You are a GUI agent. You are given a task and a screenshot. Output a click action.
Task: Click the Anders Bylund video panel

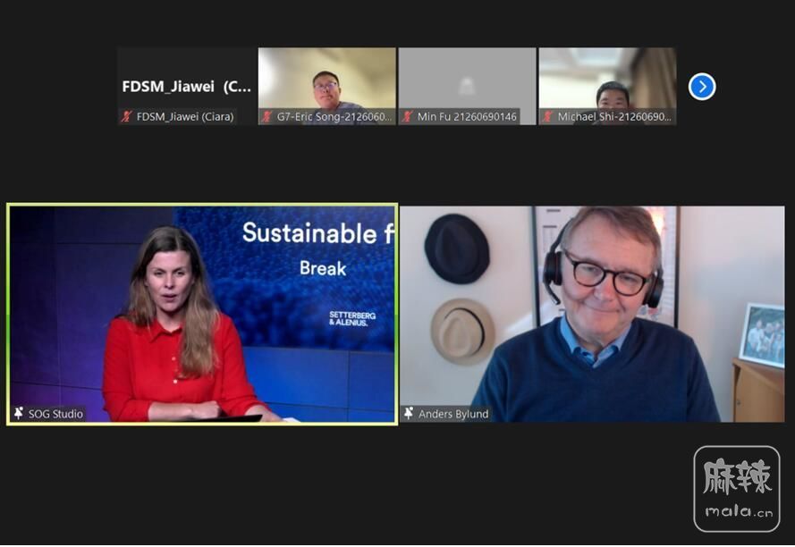tap(592, 313)
